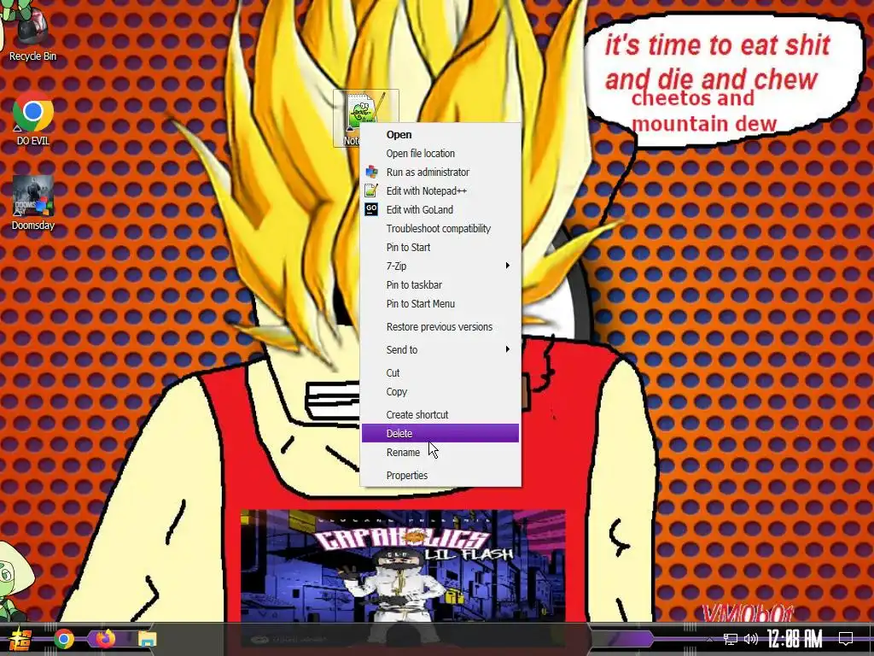The image size is (874, 656).
Task: Click the volume speaker tray icon
Action: coord(751,639)
